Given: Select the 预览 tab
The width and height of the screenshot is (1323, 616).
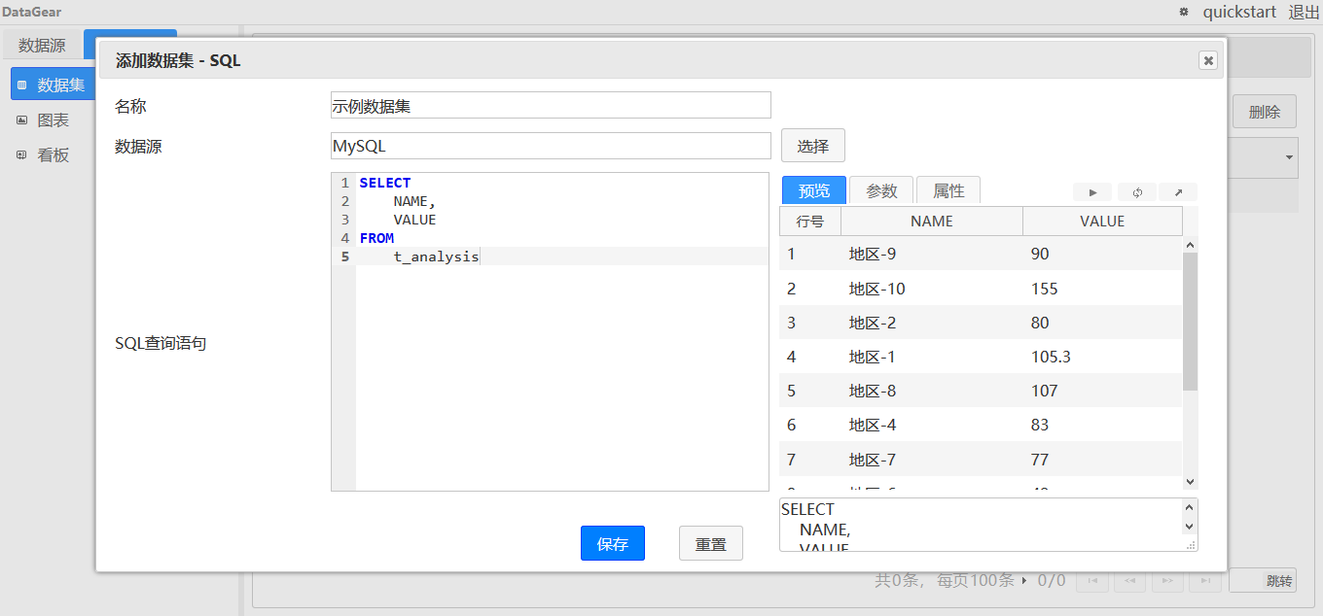Looking at the screenshot, I should (x=813, y=189).
